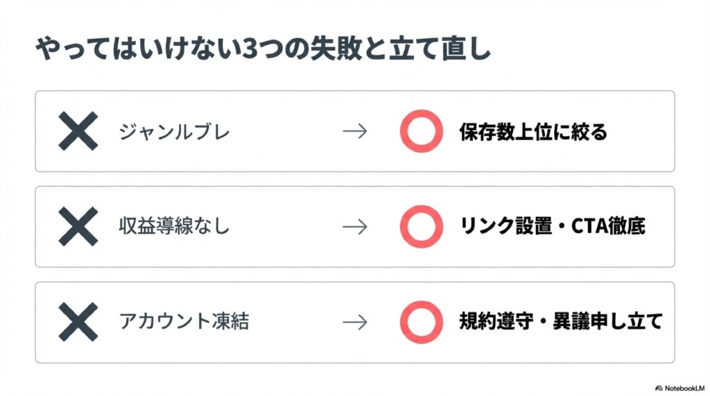Screen dimensions: 710x396
Task: Click the red circle beside リンク設置・CTA徹底
Action: tap(421, 227)
